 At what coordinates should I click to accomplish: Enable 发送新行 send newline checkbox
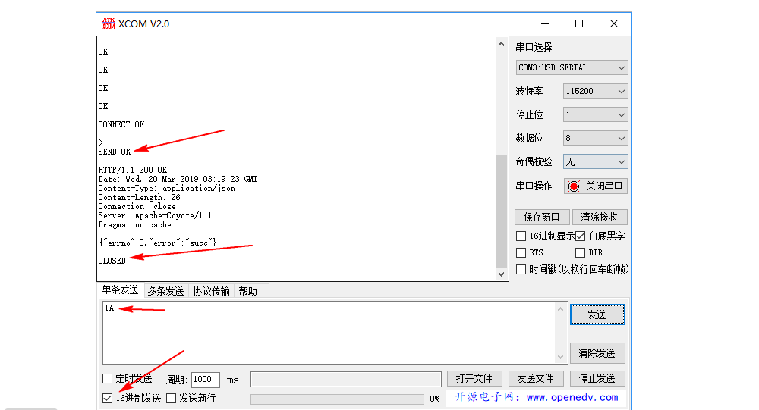point(171,399)
